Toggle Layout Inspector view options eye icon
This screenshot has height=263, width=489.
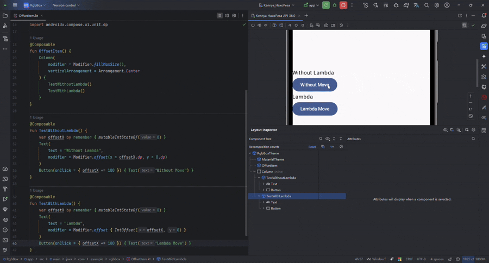click(445, 130)
